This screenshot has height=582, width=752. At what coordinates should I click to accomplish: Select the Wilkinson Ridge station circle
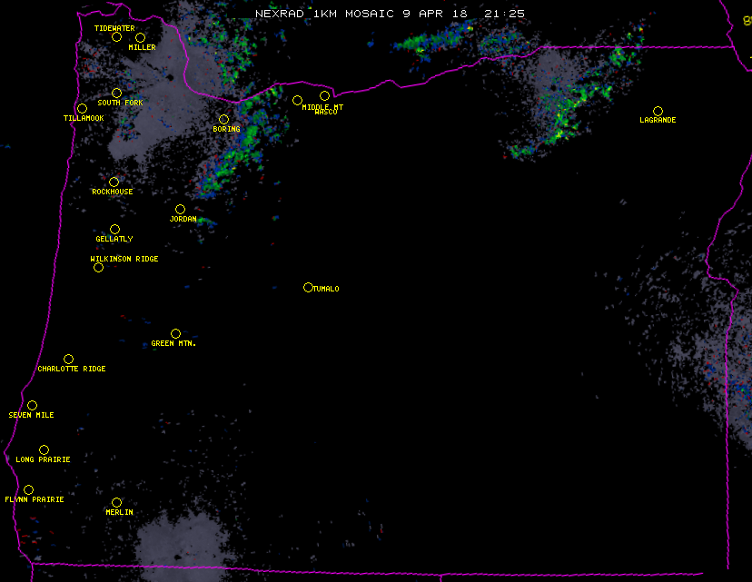[x=98, y=268]
